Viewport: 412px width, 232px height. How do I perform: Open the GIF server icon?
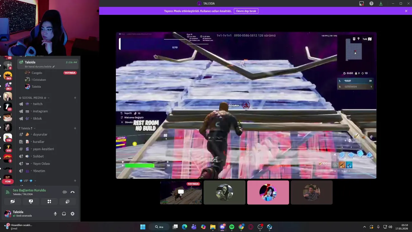[x=8, y=177]
